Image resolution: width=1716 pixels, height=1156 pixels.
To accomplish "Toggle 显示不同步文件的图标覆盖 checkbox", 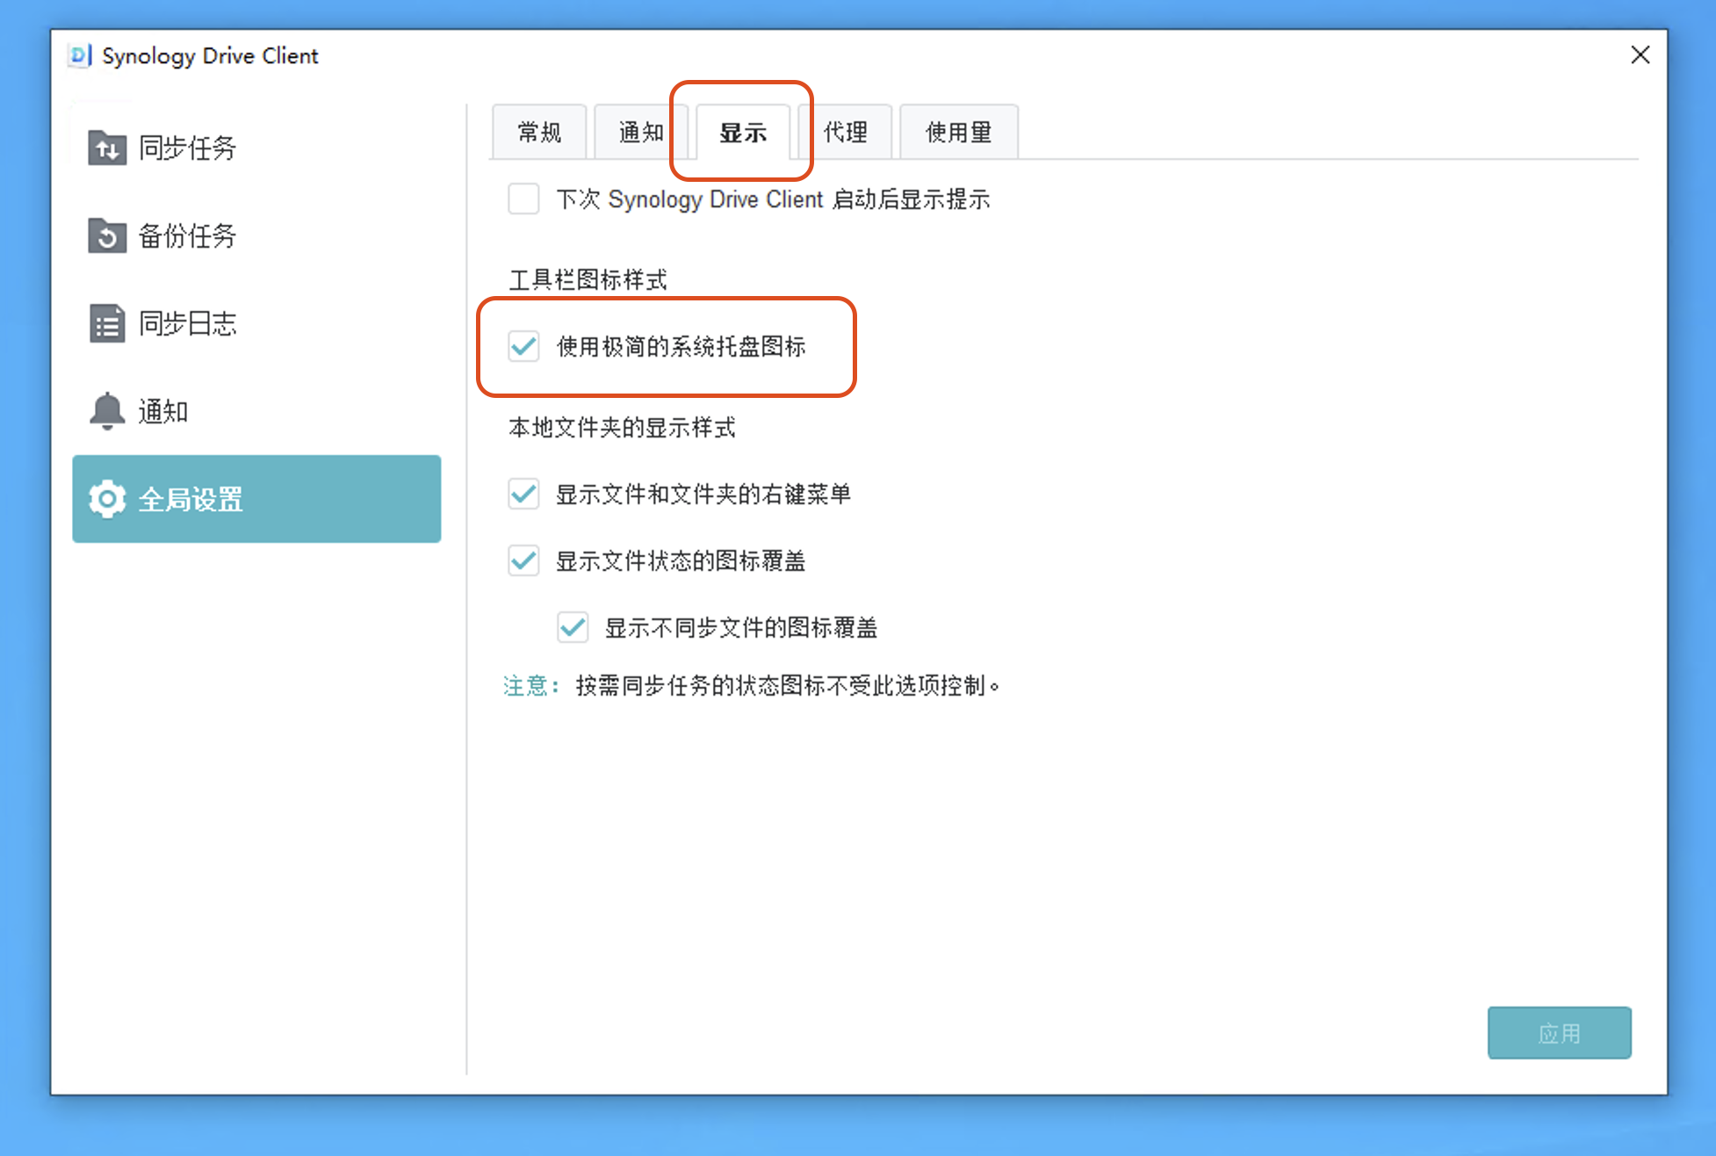I will 573,627.
